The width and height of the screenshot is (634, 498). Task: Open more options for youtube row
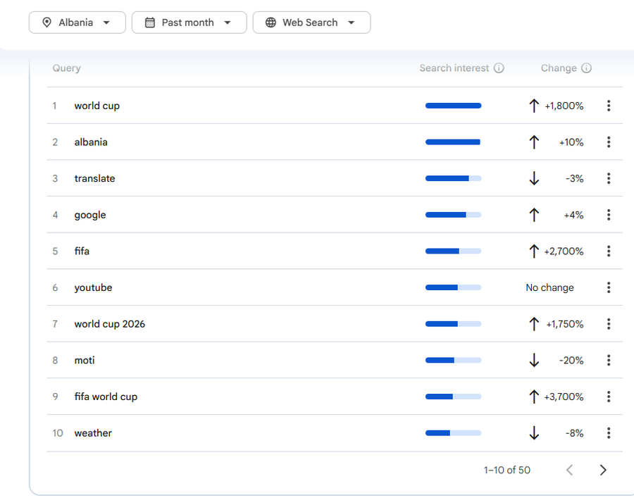609,288
